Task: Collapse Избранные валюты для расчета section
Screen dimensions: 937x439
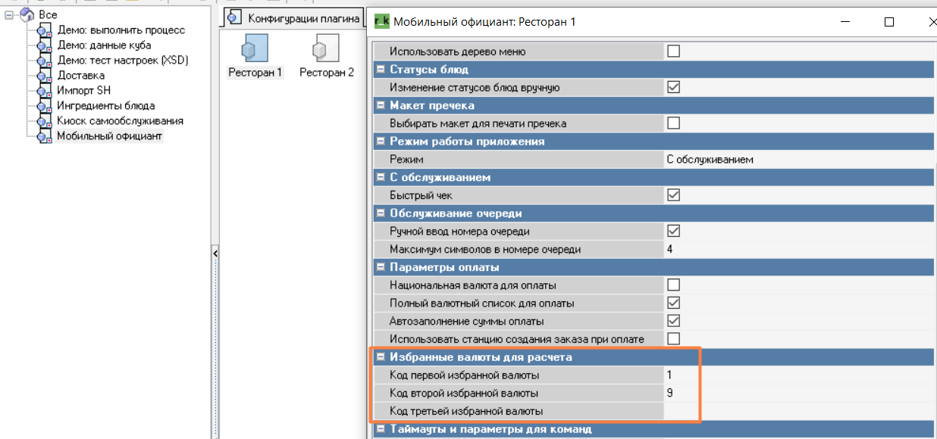Action: 381,356
